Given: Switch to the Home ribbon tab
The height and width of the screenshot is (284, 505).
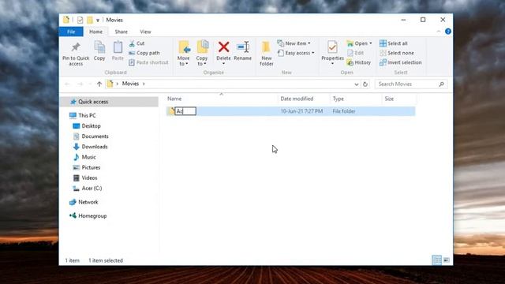Looking at the screenshot, I should tap(95, 32).
